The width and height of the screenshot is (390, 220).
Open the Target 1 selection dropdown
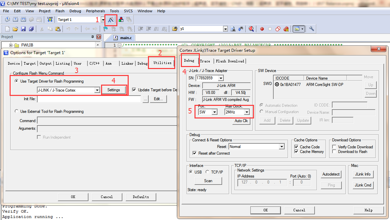pos(103,20)
